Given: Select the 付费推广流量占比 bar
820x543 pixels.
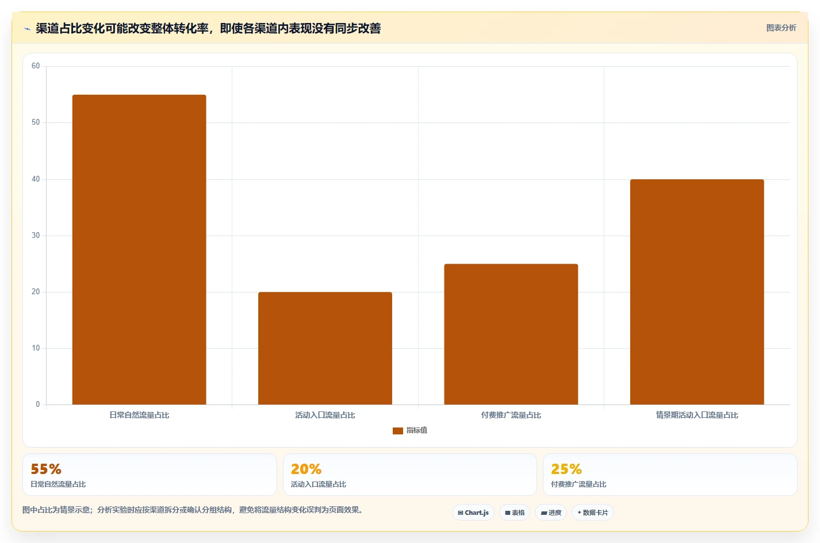Looking at the screenshot, I should (x=511, y=334).
